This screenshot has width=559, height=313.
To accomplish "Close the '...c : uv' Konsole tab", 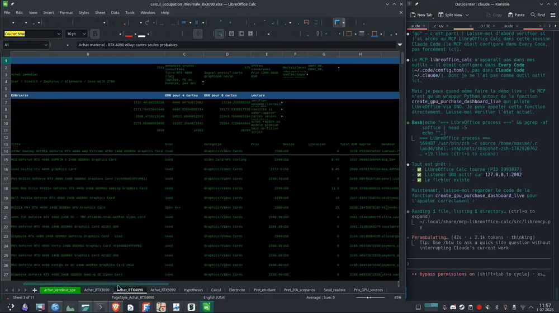I will pos(447,26).
